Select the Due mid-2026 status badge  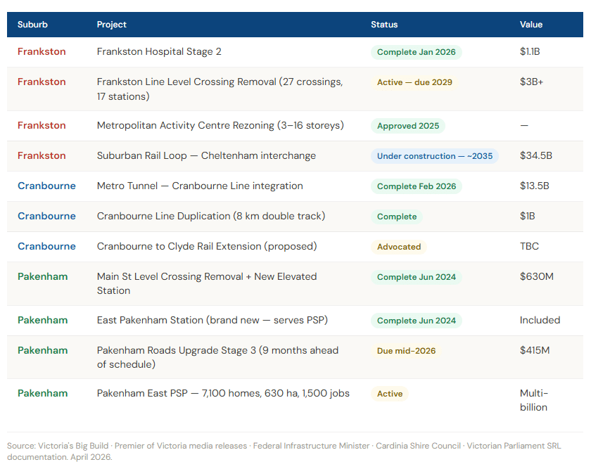click(x=405, y=351)
